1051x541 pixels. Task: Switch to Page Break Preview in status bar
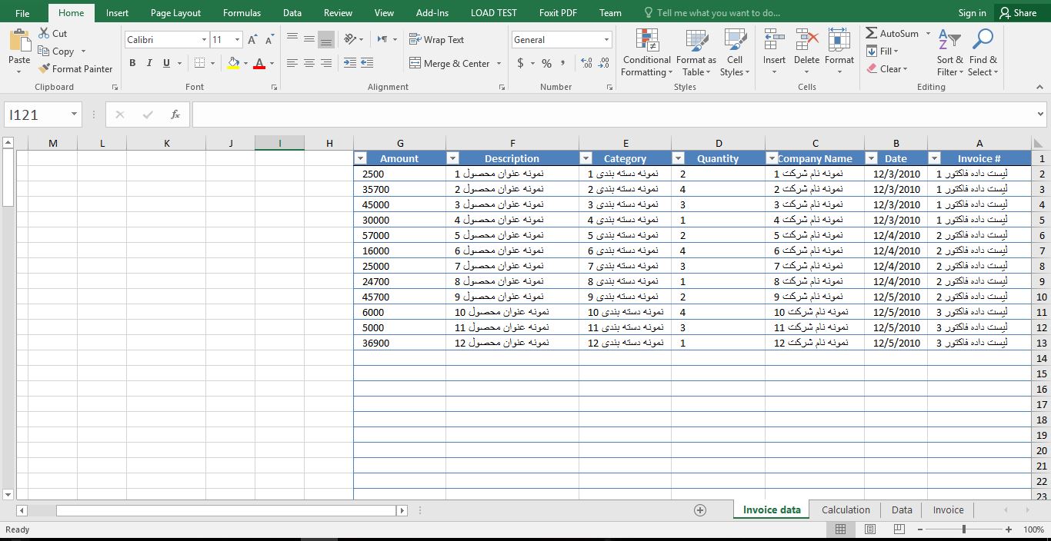[899, 529]
